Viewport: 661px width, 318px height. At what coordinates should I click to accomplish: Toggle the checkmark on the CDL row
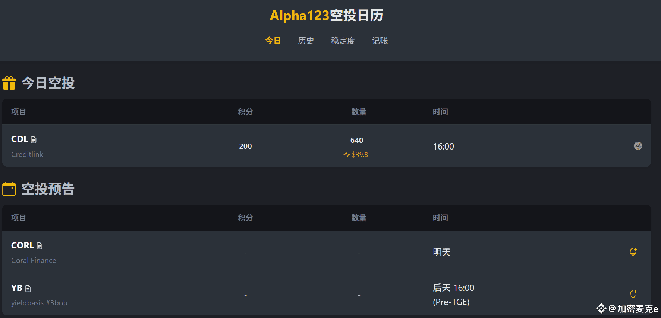(x=638, y=146)
